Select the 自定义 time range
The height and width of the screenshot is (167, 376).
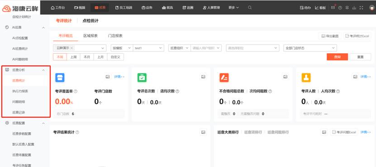click(115, 57)
